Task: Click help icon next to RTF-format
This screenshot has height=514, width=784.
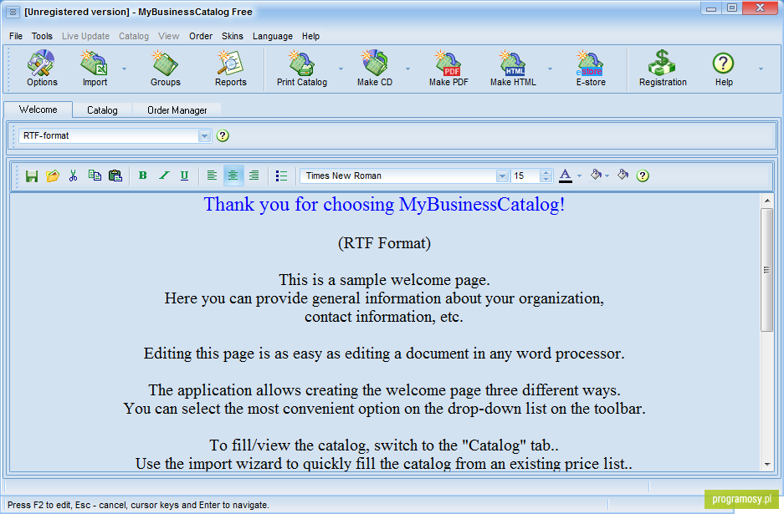Action: [x=223, y=136]
